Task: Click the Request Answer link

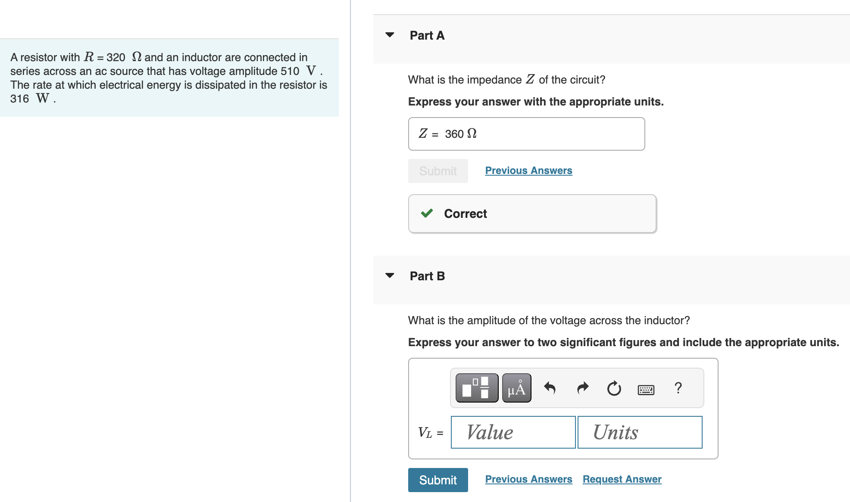Action: click(622, 479)
